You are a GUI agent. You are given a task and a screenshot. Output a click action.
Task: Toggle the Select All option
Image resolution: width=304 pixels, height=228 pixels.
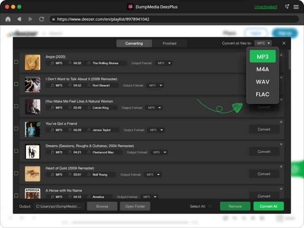(x=210, y=206)
